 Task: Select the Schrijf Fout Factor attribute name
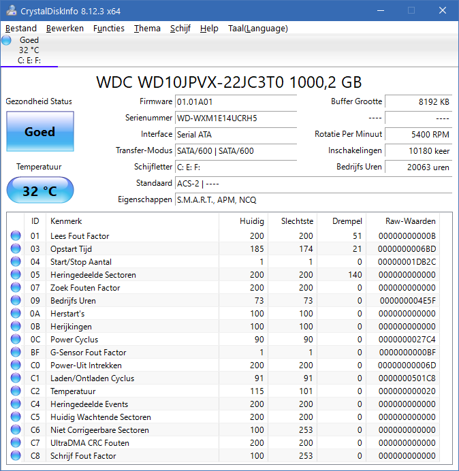[x=83, y=455]
